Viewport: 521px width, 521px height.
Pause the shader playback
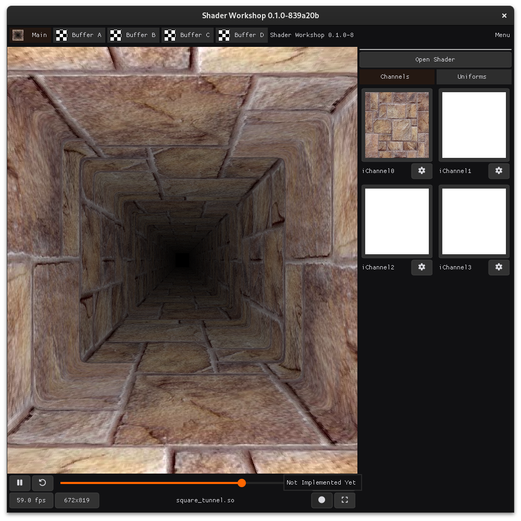(x=20, y=483)
